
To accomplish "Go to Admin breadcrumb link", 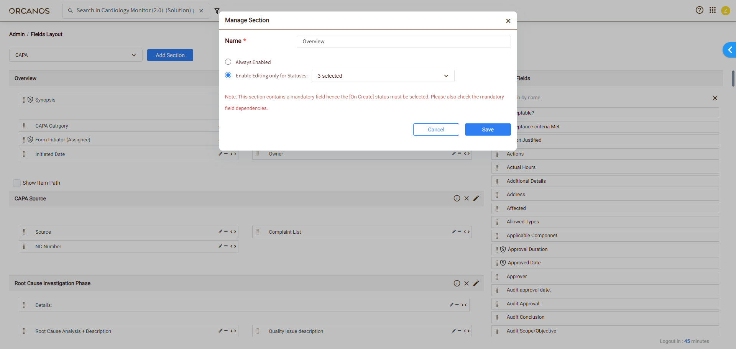I will [17, 34].
